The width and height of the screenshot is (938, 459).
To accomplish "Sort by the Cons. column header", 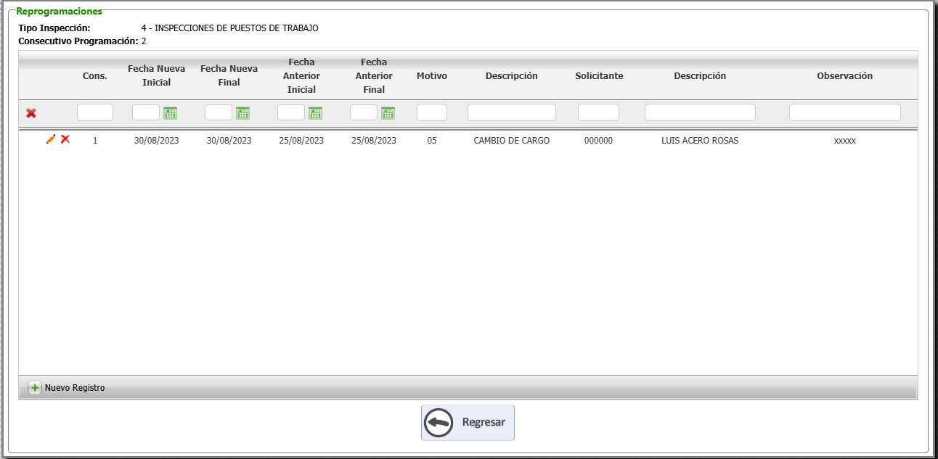I will [95, 76].
